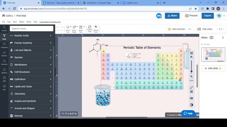Open browser extensions puzzle icon
Screen dimensions: 227x127
click(207, 8)
